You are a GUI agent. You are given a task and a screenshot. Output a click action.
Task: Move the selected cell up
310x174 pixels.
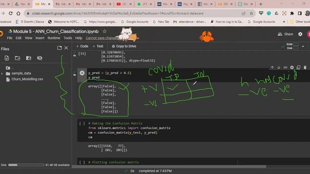pos(272,68)
